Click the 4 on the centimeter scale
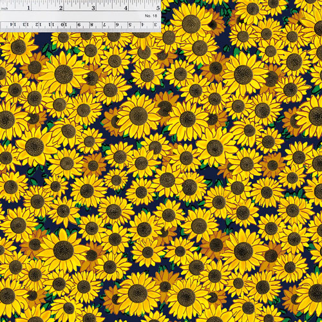The image size is (322, 322). tap(142, 24)
